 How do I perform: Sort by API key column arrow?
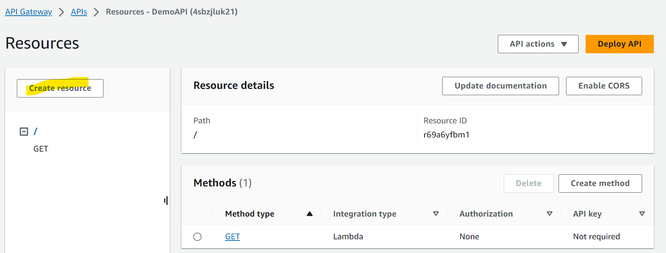click(642, 214)
